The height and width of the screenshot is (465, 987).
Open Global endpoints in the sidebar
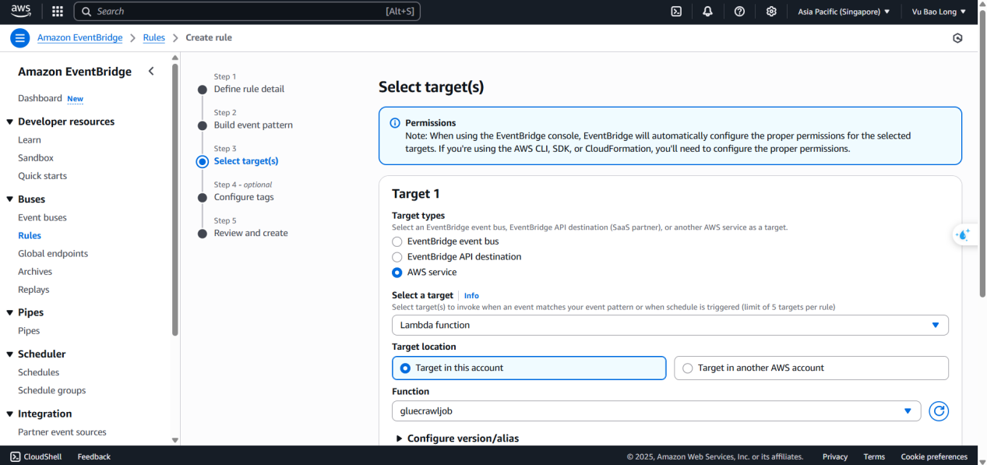point(53,254)
